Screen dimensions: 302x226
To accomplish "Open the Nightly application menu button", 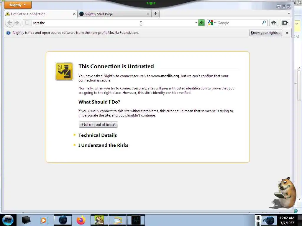I will 18,5.
